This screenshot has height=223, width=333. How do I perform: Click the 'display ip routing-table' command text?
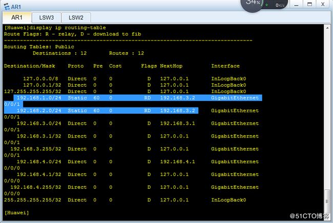click(68, 28)
